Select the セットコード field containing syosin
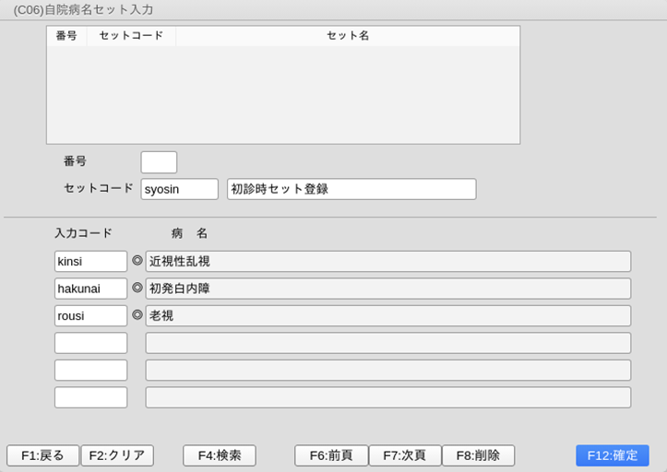 tap(179, 189)
